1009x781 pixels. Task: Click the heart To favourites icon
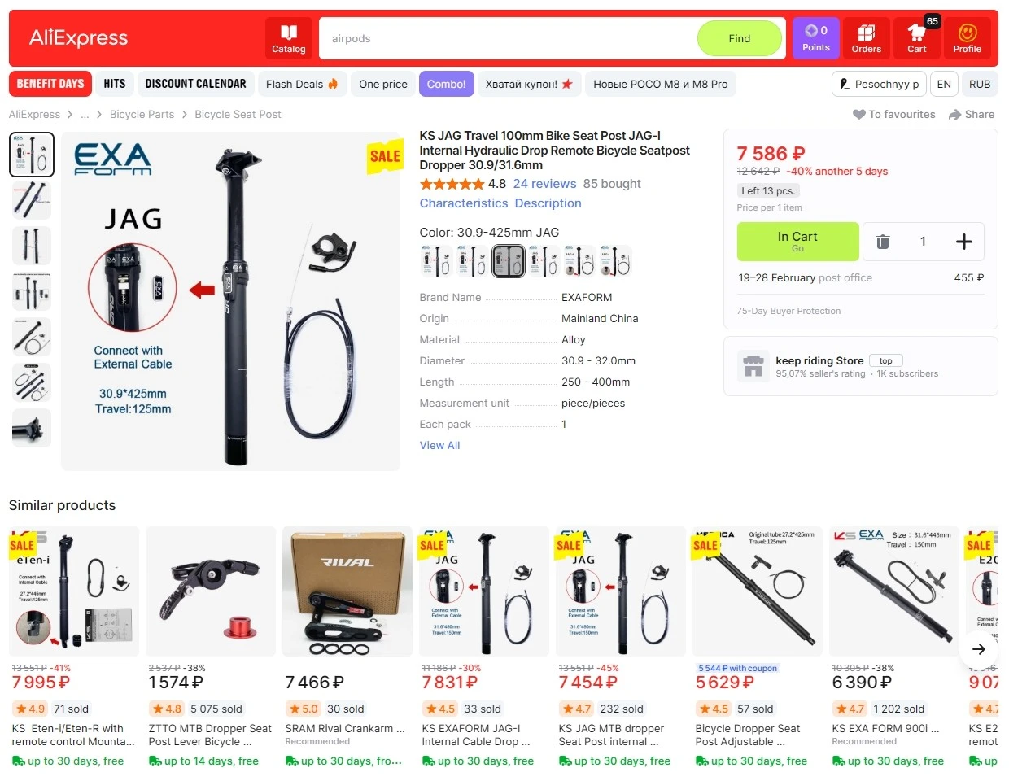(x=858, y=115)
